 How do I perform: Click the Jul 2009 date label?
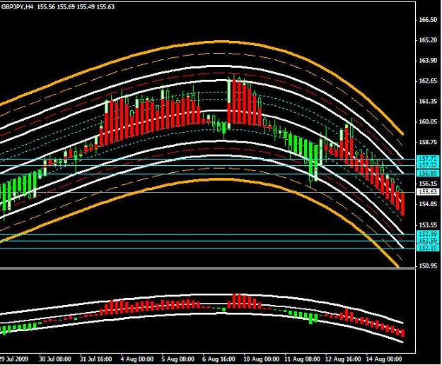(14, 359)
